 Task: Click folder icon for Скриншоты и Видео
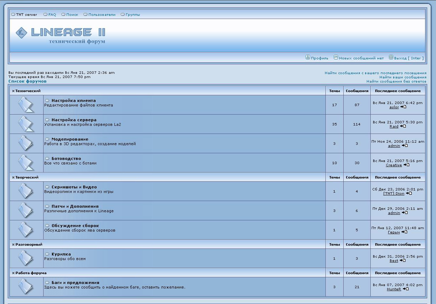pyautogui.click(x=26, y=191)
